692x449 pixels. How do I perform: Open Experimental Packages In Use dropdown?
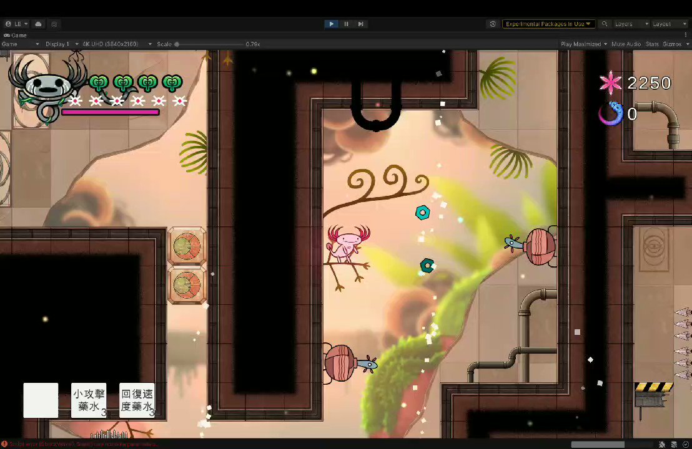(x=548, y=24)
